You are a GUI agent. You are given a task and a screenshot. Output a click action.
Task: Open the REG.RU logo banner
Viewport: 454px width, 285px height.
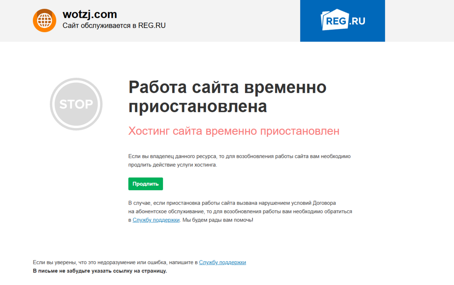coord(342,21)
